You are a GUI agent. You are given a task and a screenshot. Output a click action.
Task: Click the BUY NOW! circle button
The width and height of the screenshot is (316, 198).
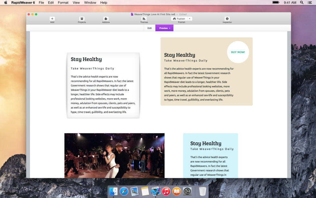[x=238, y=52]
